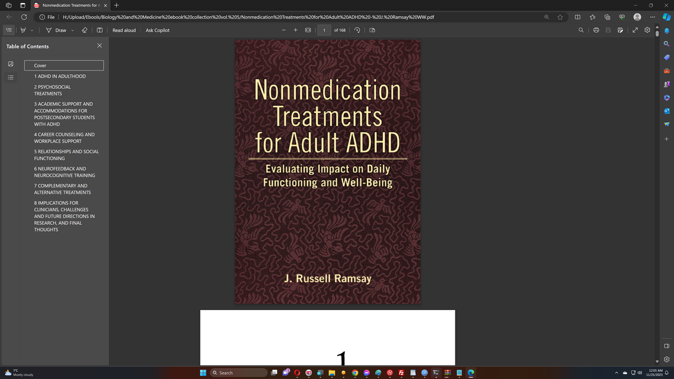This screenshot has width=674, height=379.
Task: Open Edge Settings and more menu
Action: [x=652, y=17]
